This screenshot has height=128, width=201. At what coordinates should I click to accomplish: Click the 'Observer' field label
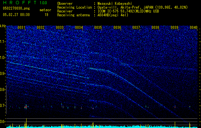tap(65, 4)
